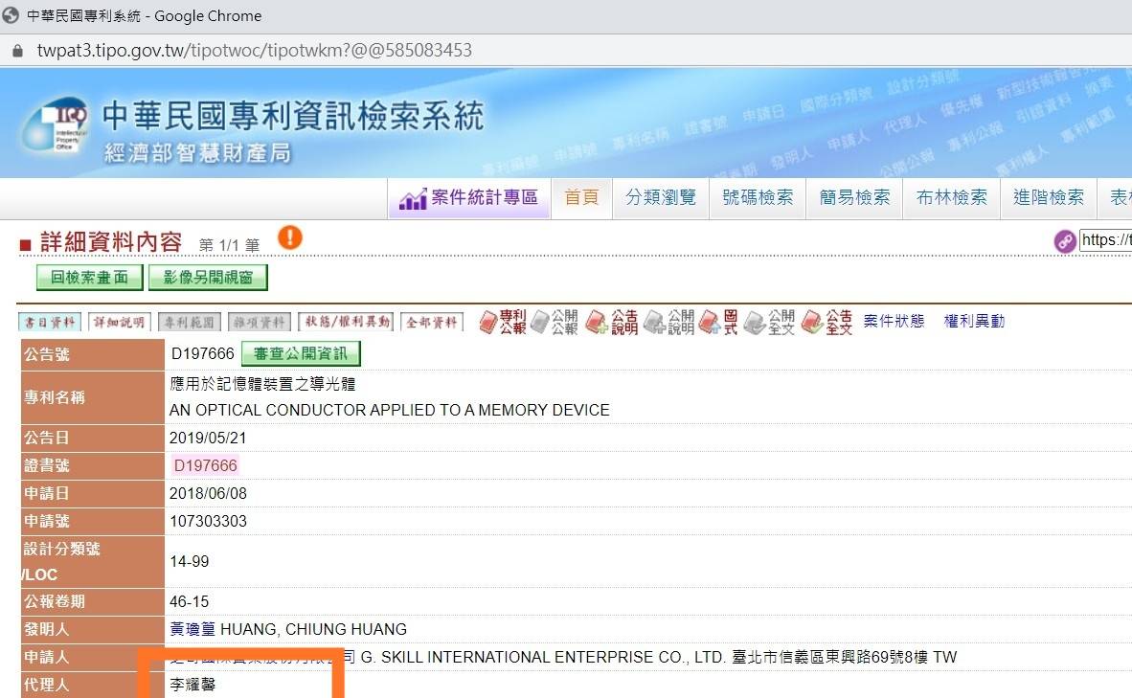Select 狀態/權利異動 status tab

tap(346, 322)
